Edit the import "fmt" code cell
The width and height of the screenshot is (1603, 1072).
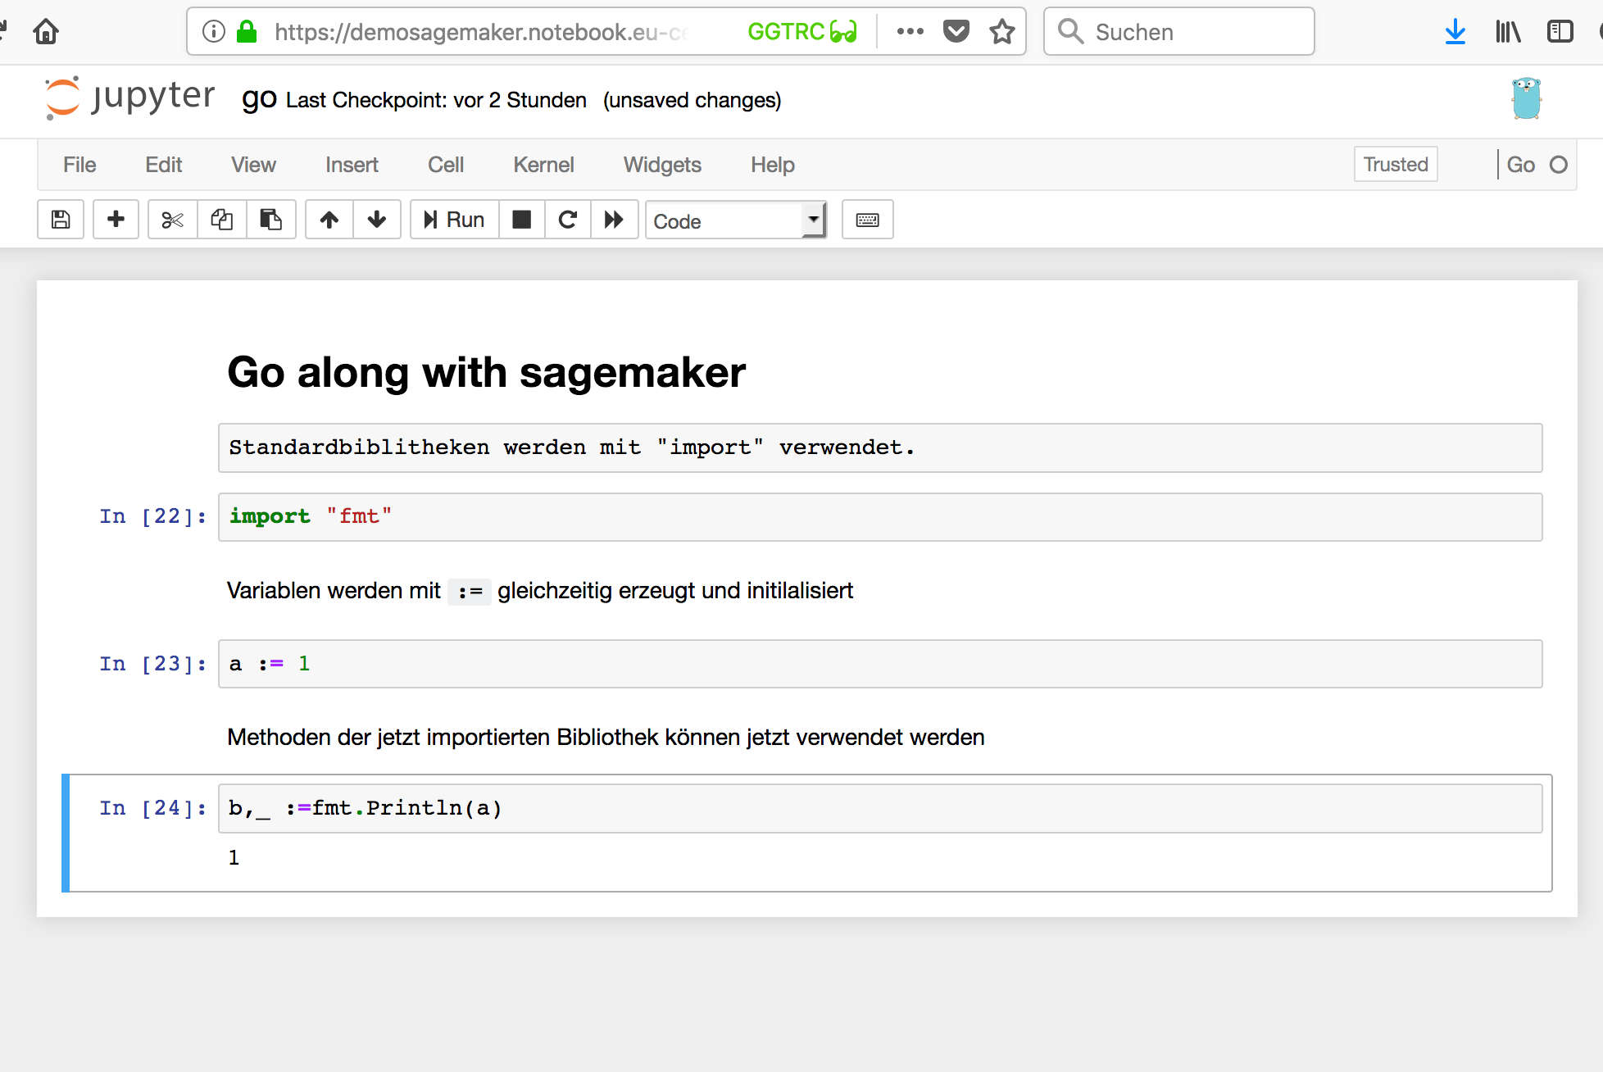click(x=880, y=516)
